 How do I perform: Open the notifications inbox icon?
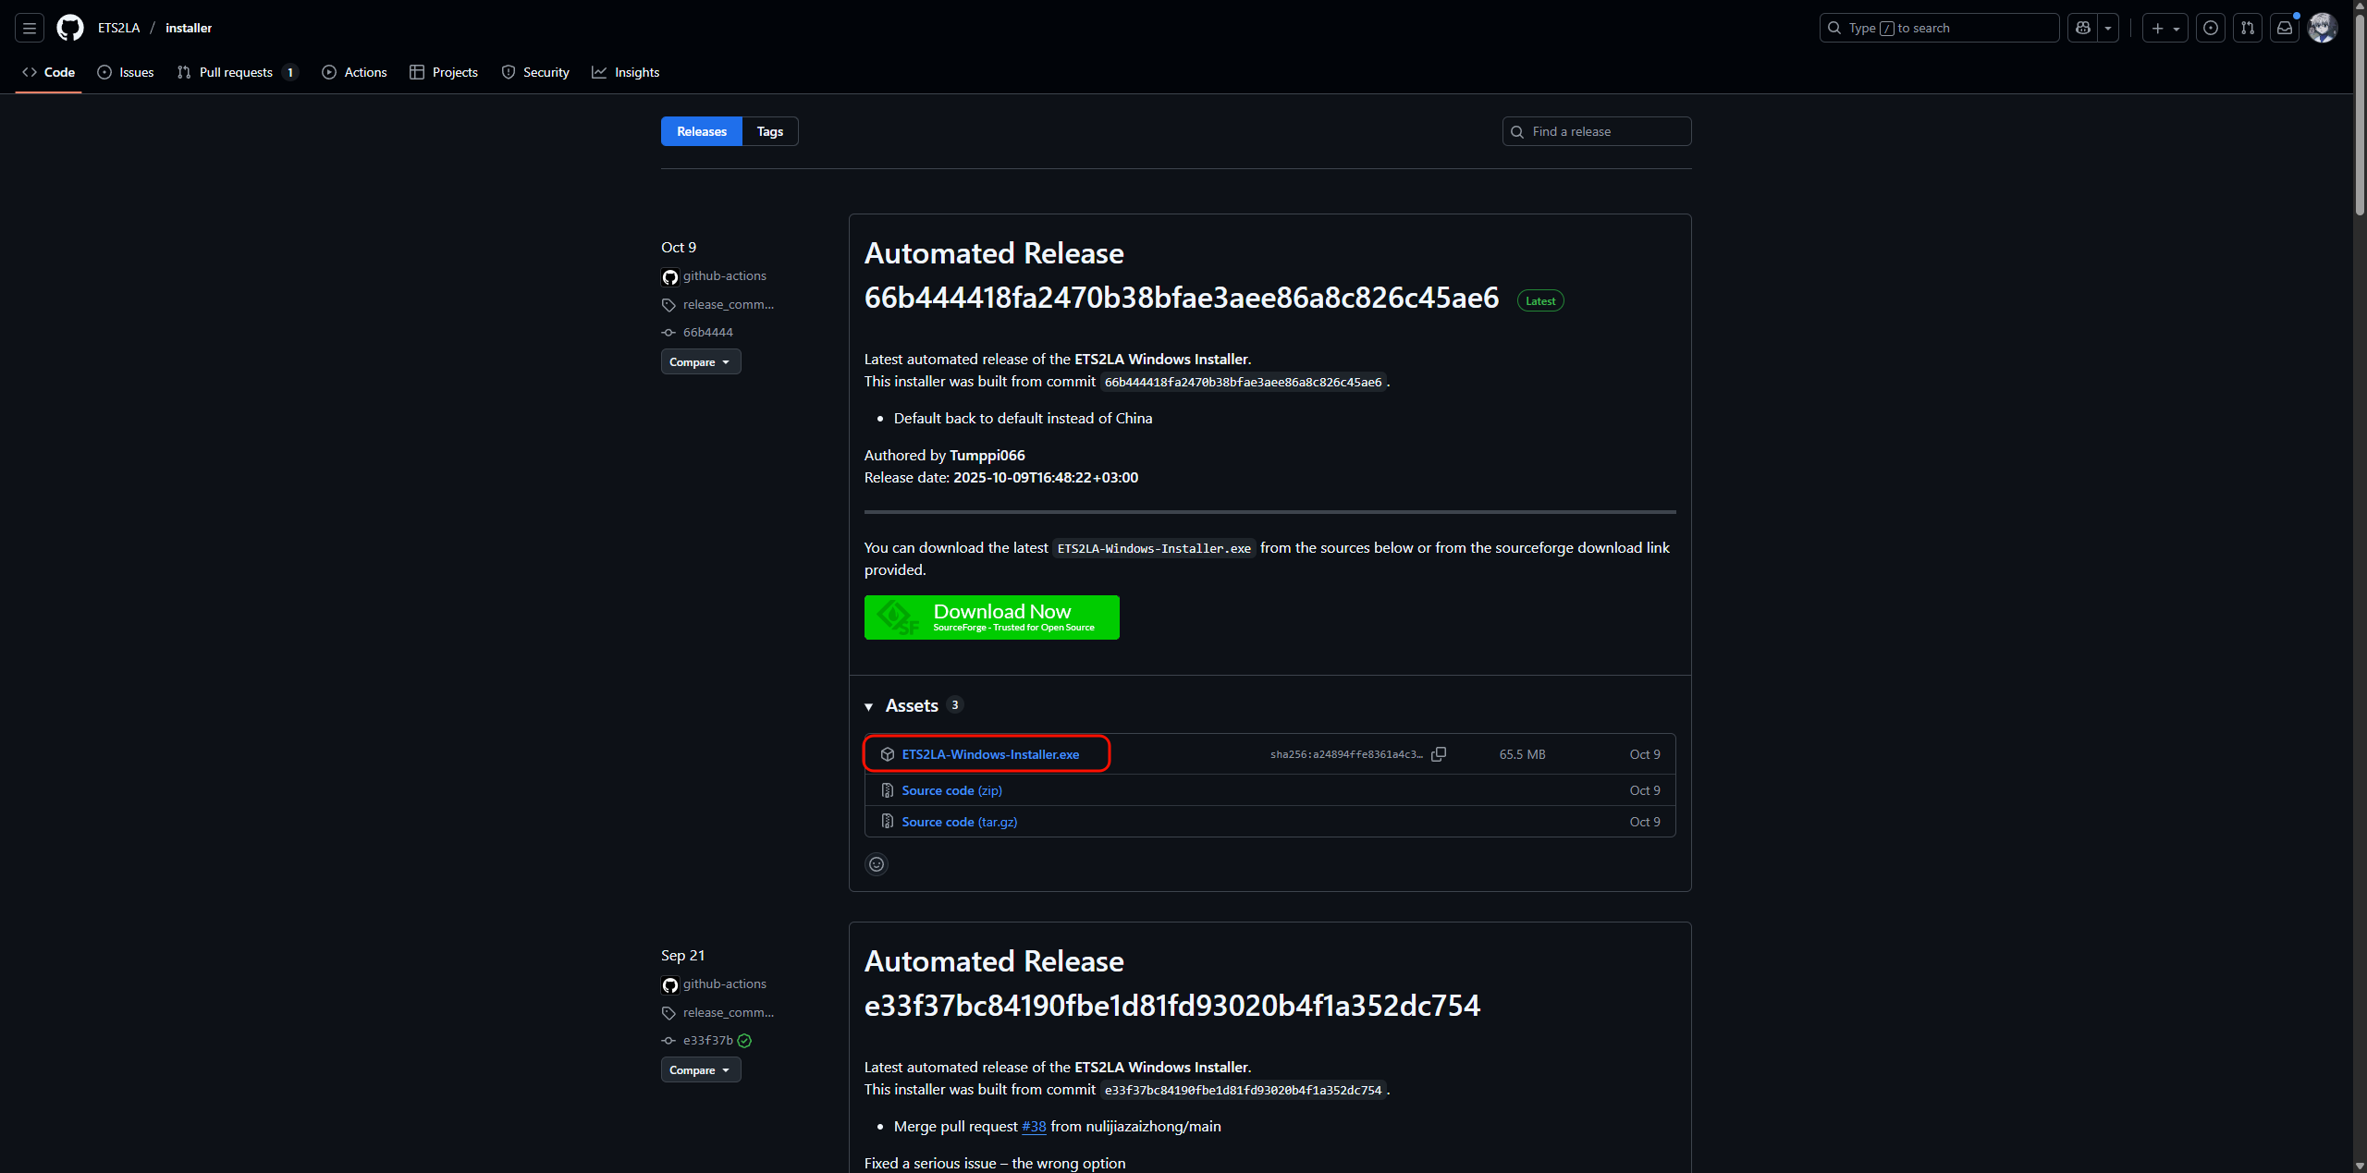[2285, 28]
